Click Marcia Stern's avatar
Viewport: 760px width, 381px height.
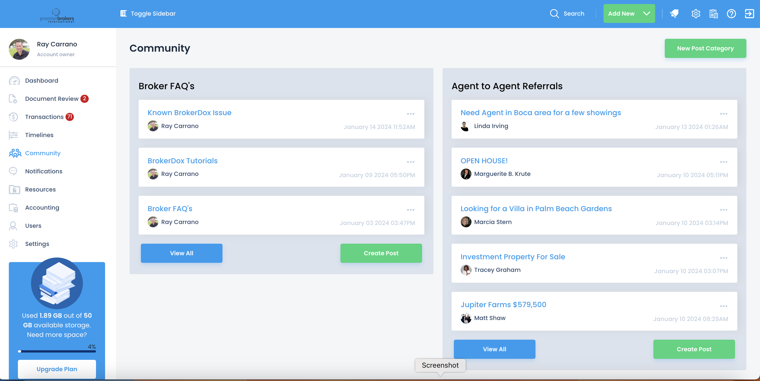[x=466, y=222]
